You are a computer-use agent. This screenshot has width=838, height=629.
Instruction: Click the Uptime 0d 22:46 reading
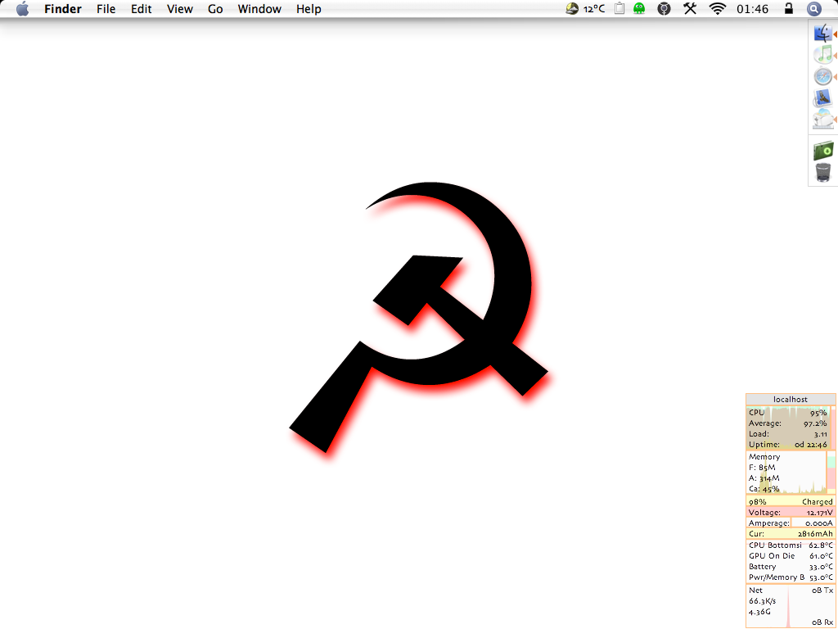tap(788, 445)
